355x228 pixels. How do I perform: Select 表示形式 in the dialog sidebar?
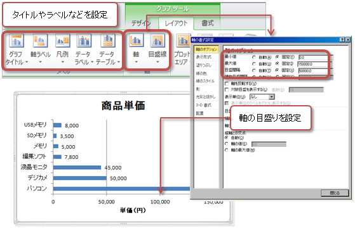pyautogui.click(x=203, y=57)
